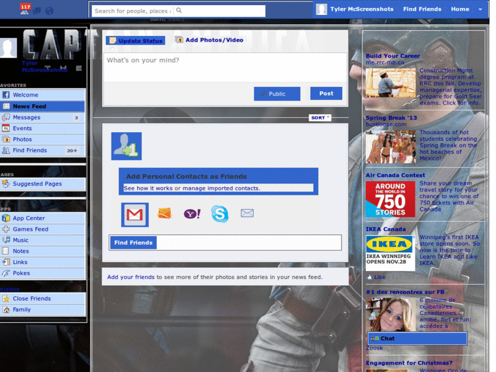Click the Links icon in sidebar

pos(6,262)
